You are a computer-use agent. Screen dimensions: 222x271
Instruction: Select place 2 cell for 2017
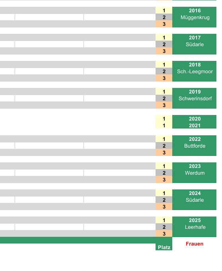[164, 44]
